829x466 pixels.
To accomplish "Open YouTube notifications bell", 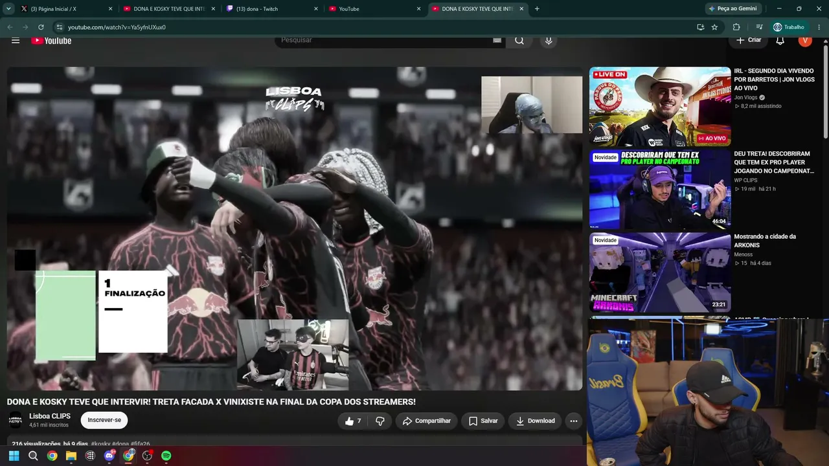I will tap(780, 40).
